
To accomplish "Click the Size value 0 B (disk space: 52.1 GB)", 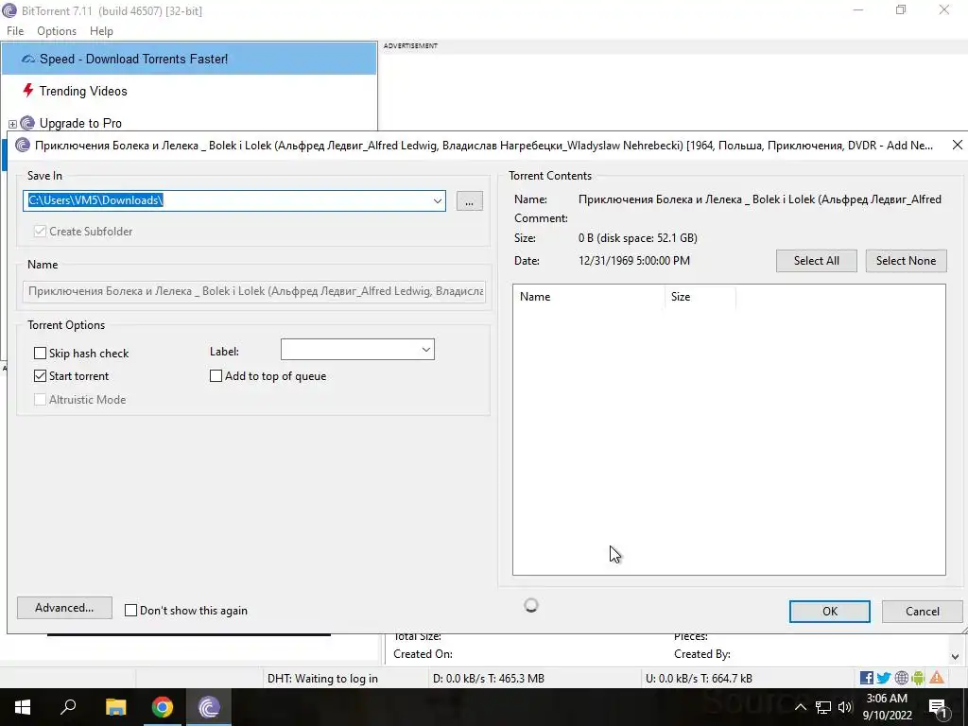I will click(x=638, y=237).
